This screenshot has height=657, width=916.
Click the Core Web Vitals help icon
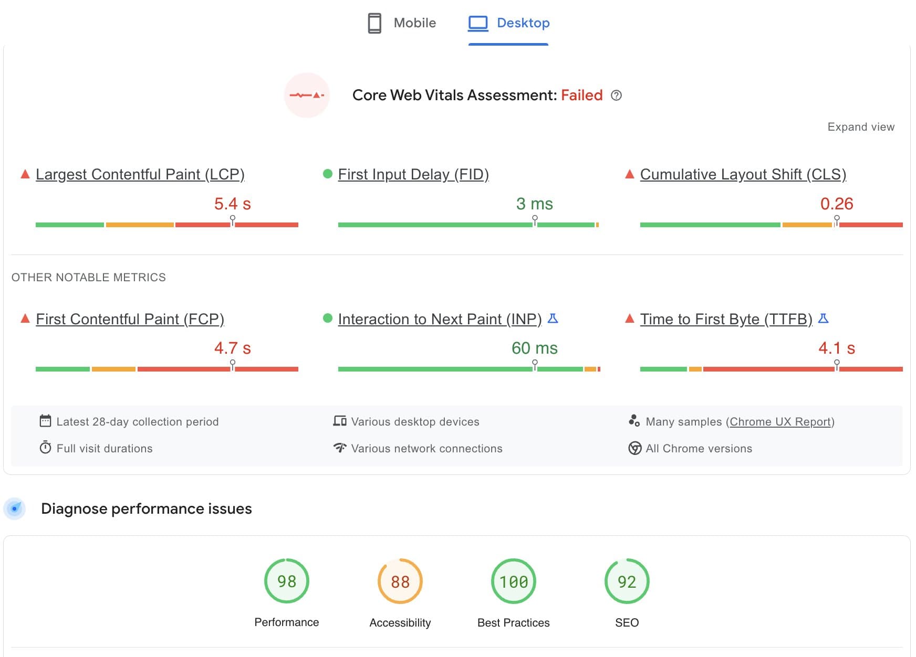click(616, 96)
